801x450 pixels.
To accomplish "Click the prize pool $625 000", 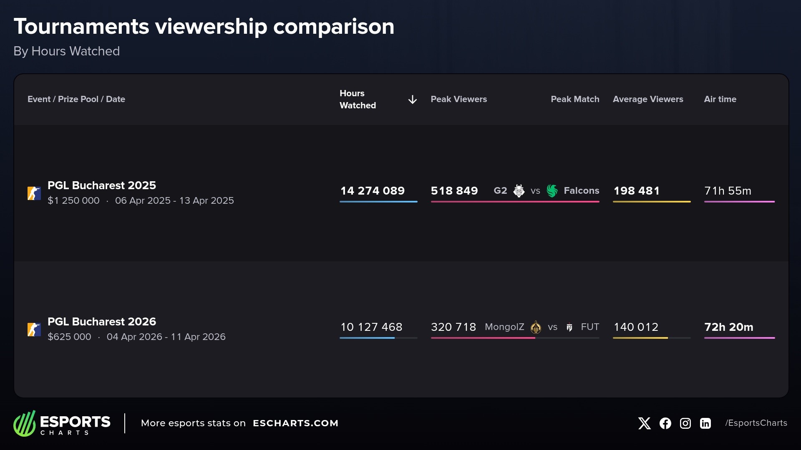I will coord(69,337).
